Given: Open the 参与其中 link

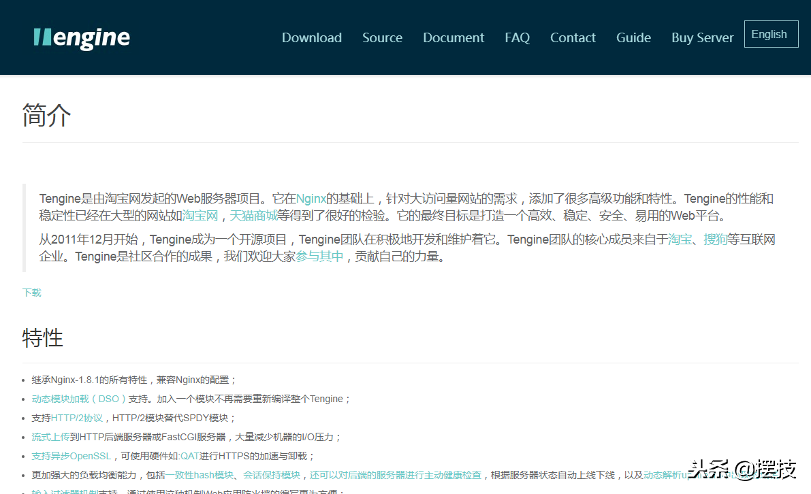Looking at the screenshot, I should (x=319, y=257).
